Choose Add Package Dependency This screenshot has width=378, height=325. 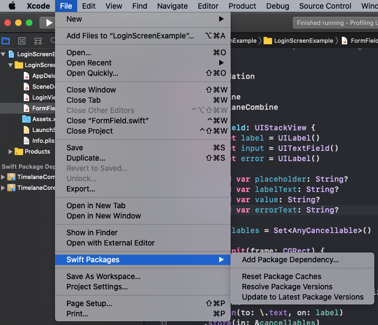(x=302, y=260)
